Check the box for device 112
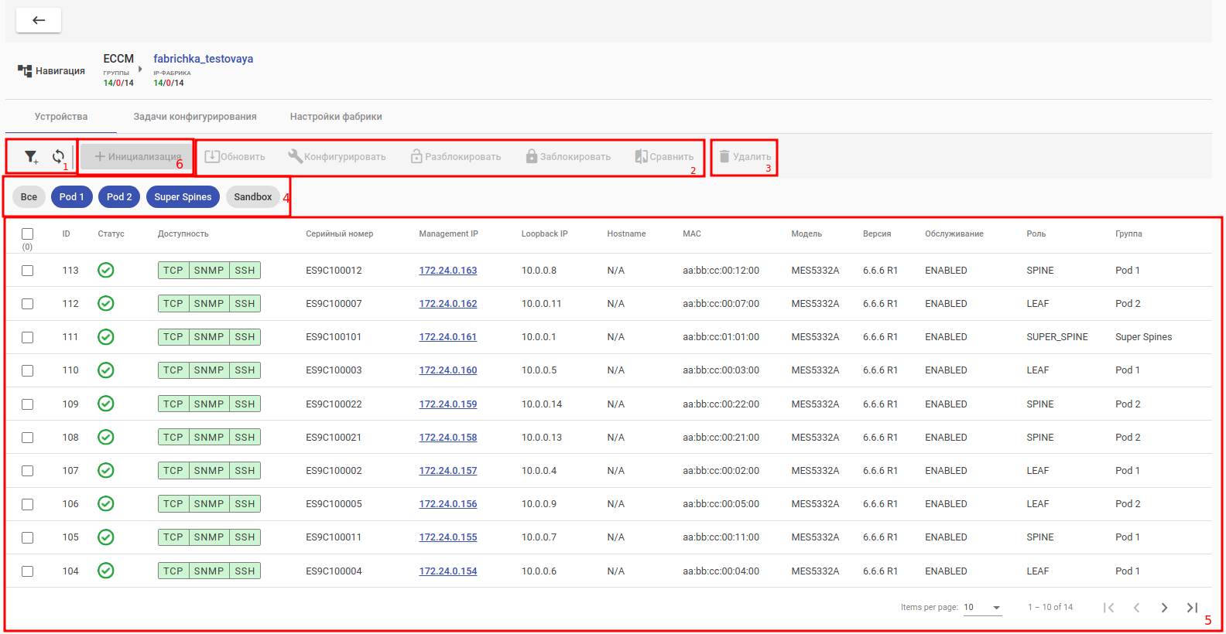The width and height of the screenshot is (1226, 634). (28, 304)
